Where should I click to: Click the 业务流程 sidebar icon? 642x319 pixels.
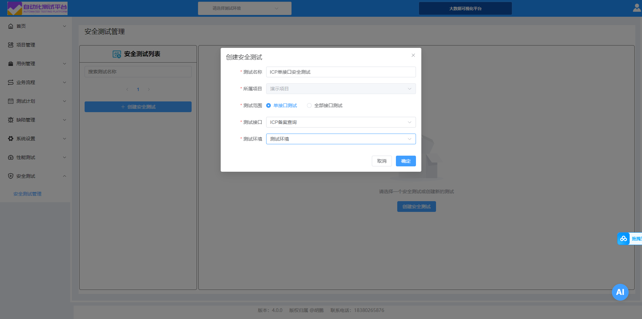pyautogui.click(x=11, y=82)
